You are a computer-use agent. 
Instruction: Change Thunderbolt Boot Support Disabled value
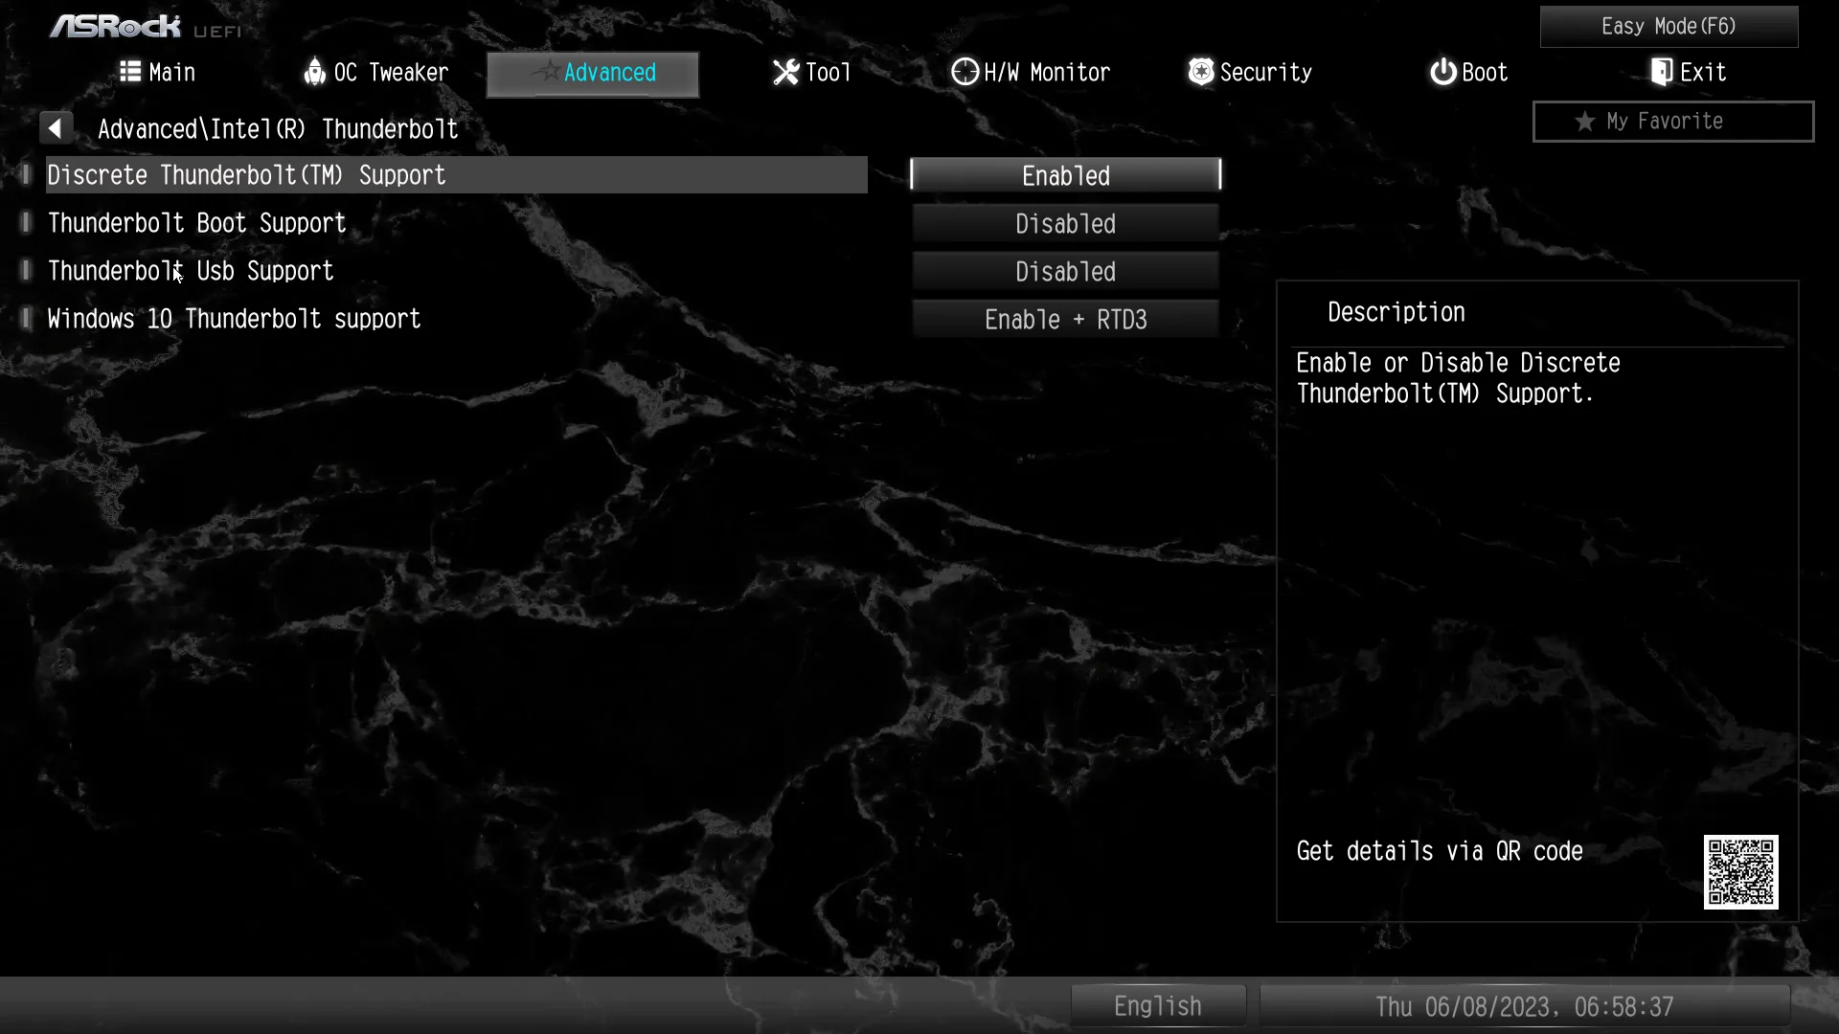[x=1065, y=223]
